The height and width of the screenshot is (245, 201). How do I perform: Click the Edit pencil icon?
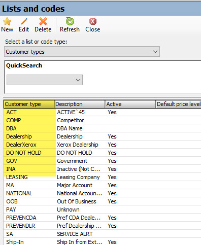(x=24, y=21)
